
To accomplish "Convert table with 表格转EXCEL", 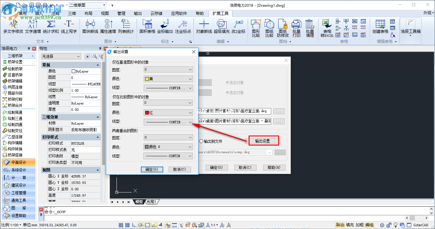I will [x=327, y=28].
